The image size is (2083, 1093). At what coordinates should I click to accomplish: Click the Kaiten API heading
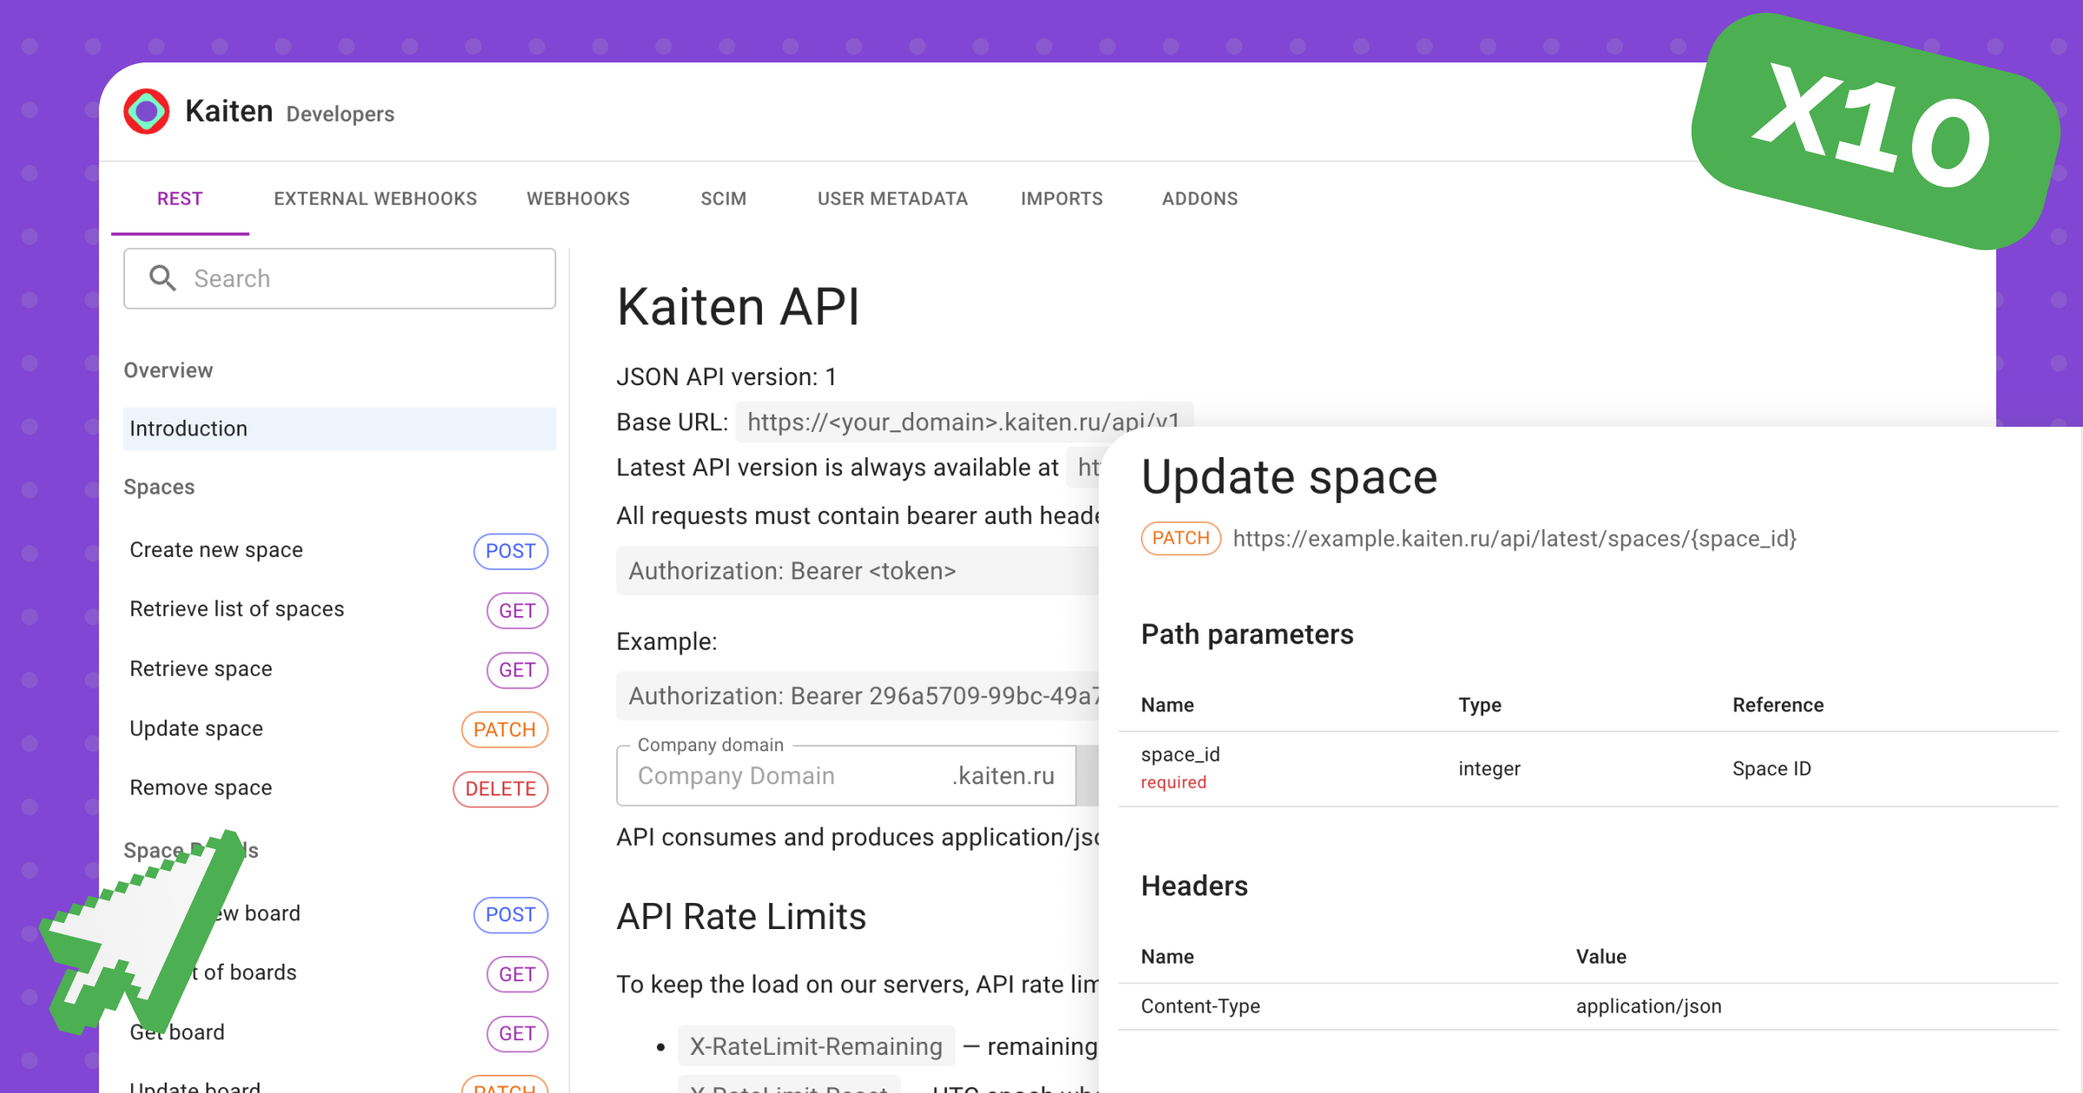738,306
